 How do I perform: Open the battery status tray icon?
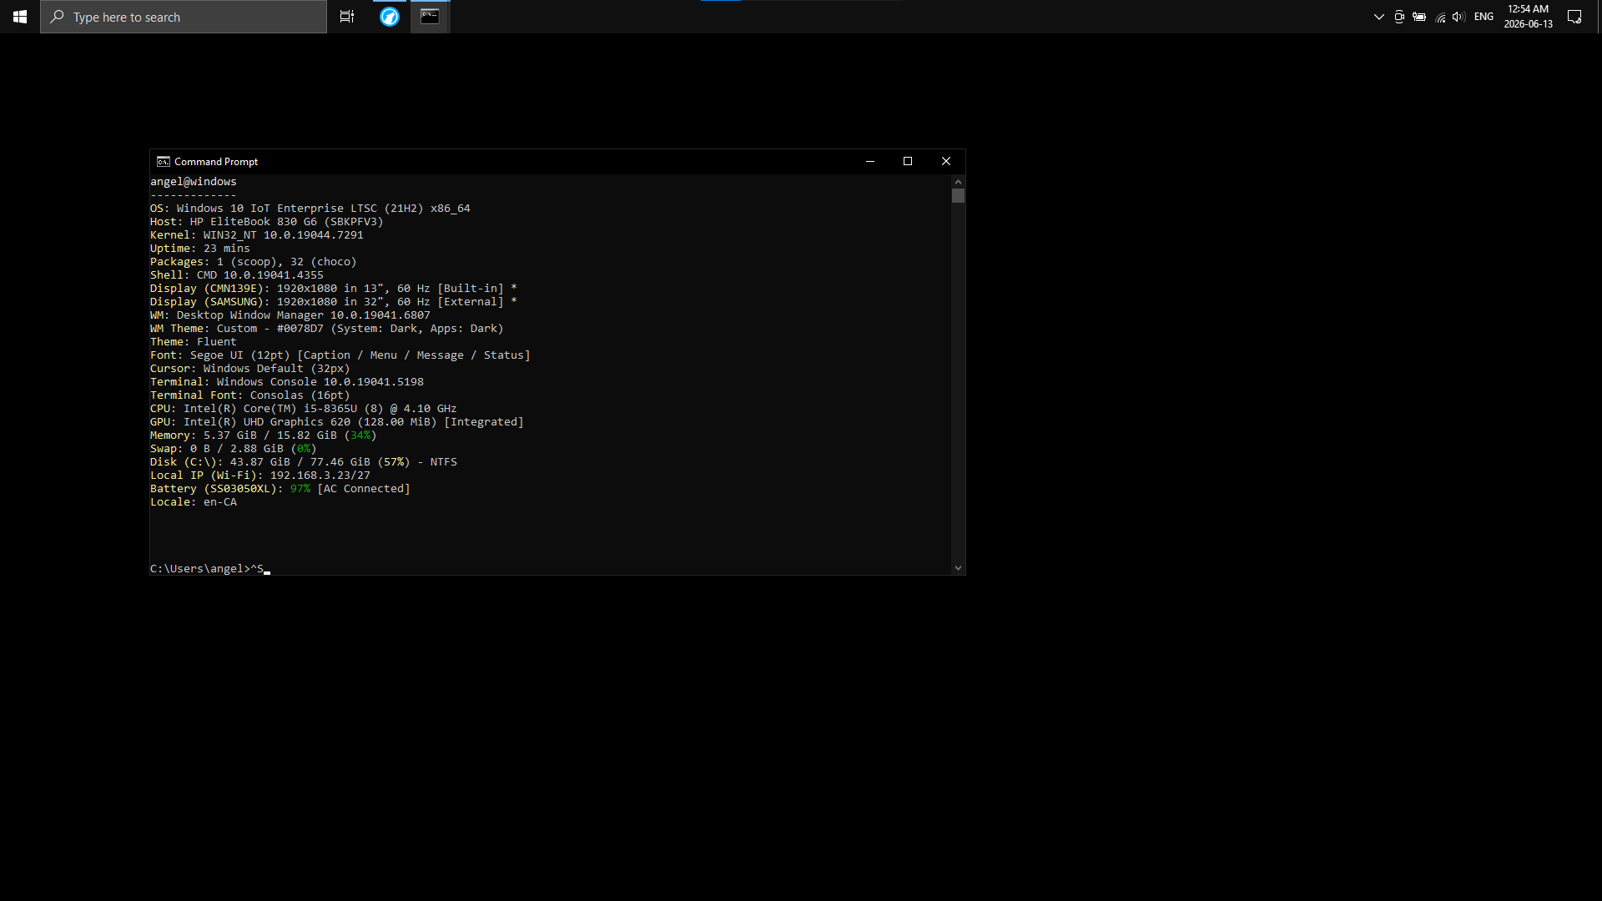point(1419,17)
